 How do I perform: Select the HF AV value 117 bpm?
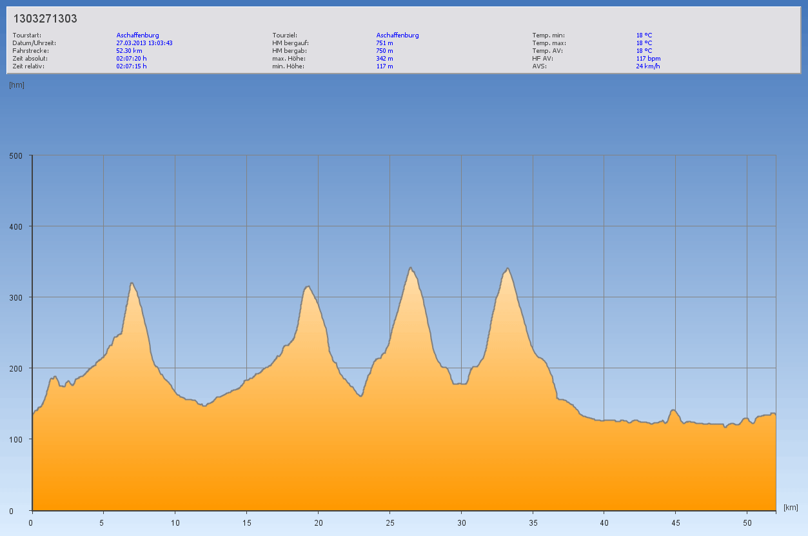pos(648,58)
